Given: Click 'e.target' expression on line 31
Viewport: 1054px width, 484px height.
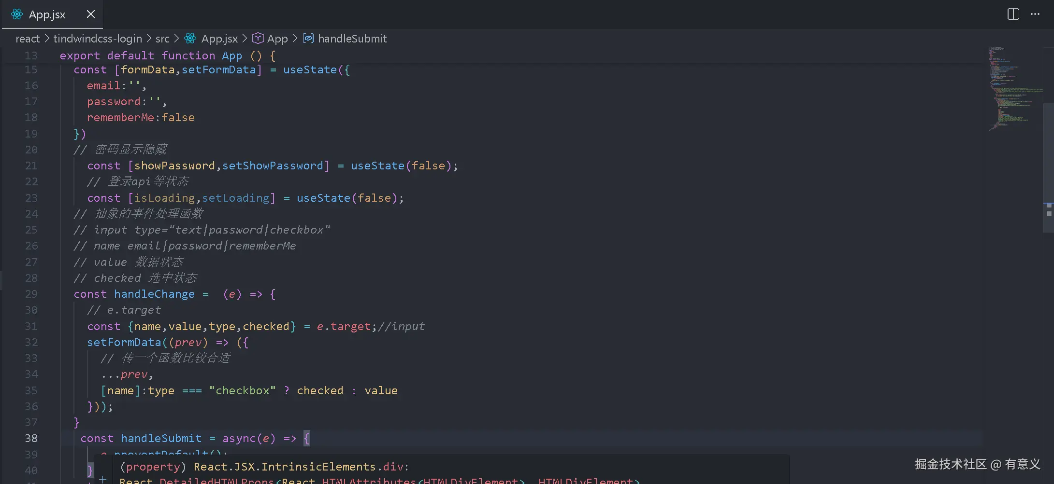Looking at the screenshot, I should (344, 327).
